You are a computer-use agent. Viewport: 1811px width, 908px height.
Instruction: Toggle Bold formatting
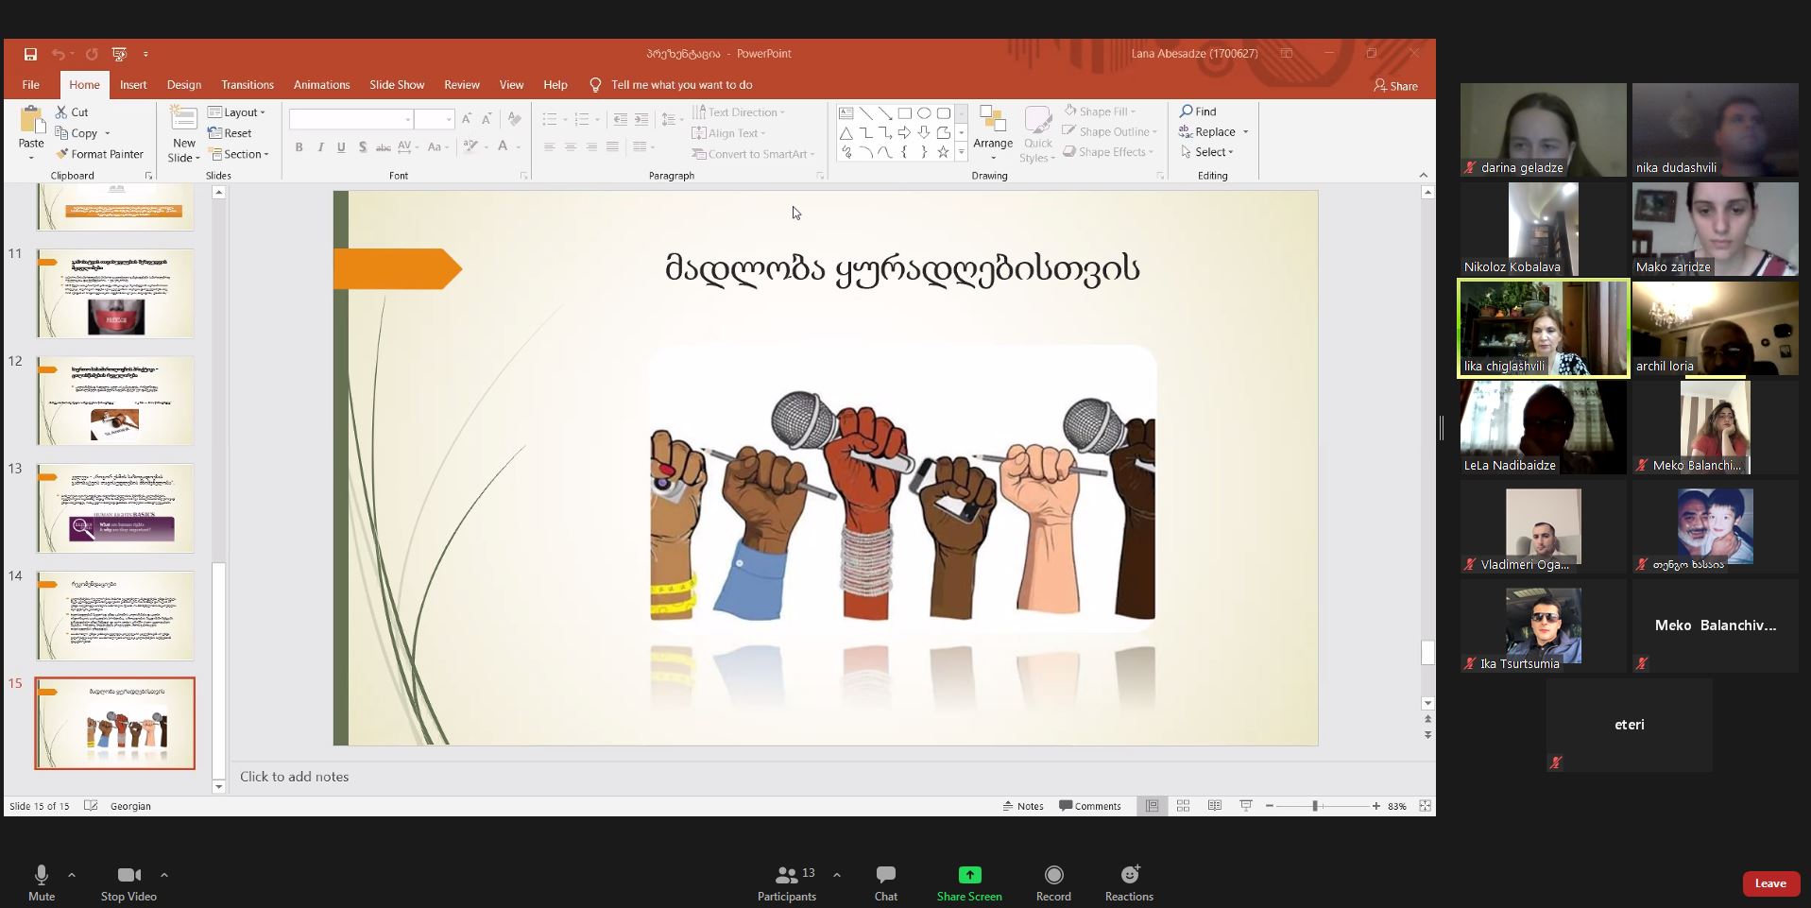click(x=299, y=147)
